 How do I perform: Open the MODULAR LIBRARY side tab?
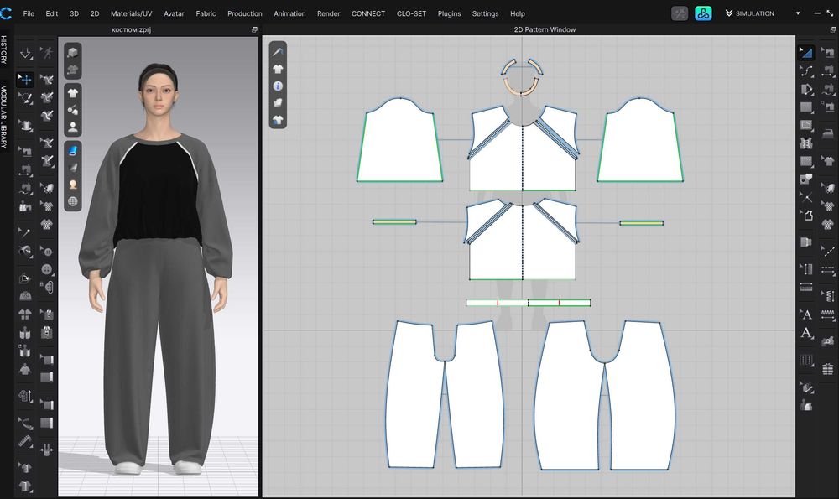(x=4, y=117)
